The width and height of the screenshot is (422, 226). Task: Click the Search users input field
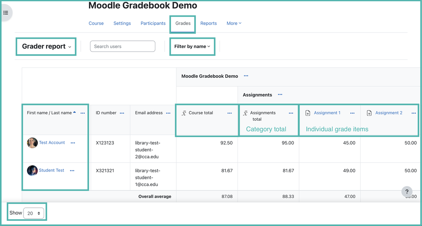pos(123,46)
